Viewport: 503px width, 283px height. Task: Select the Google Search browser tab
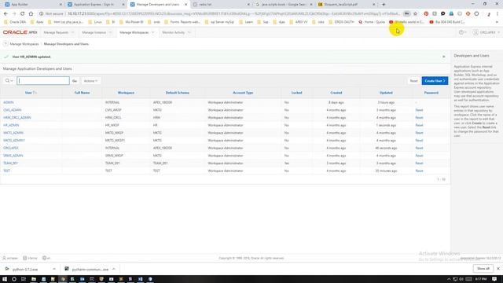[x=283, y=5]
